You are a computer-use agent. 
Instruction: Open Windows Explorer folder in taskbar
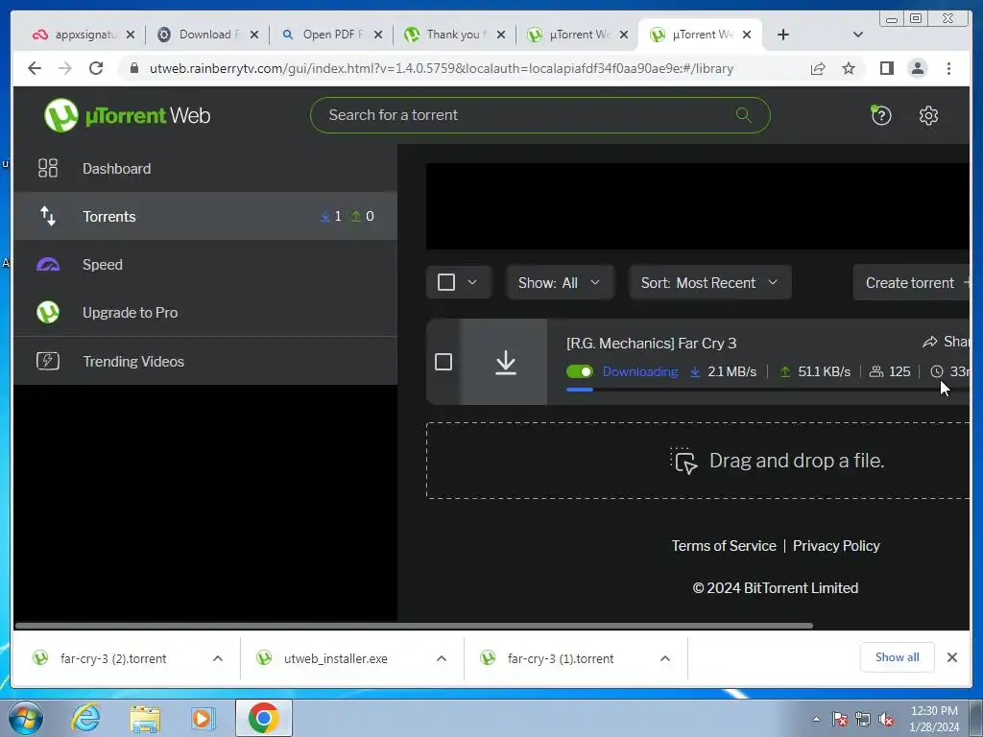coord(145,718)
